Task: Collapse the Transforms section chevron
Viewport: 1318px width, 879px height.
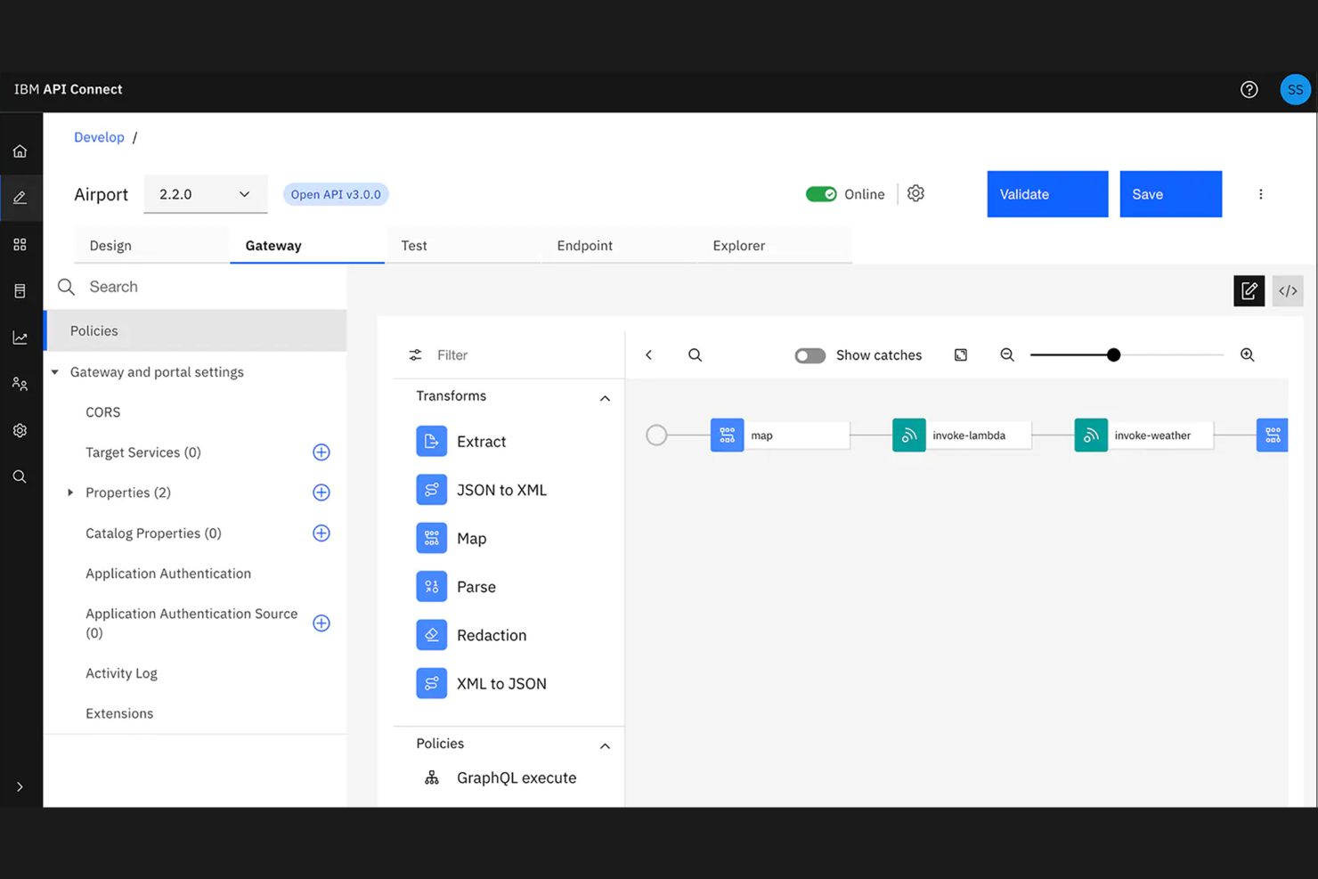Action: pyautogui.click(x=605, y=398)
